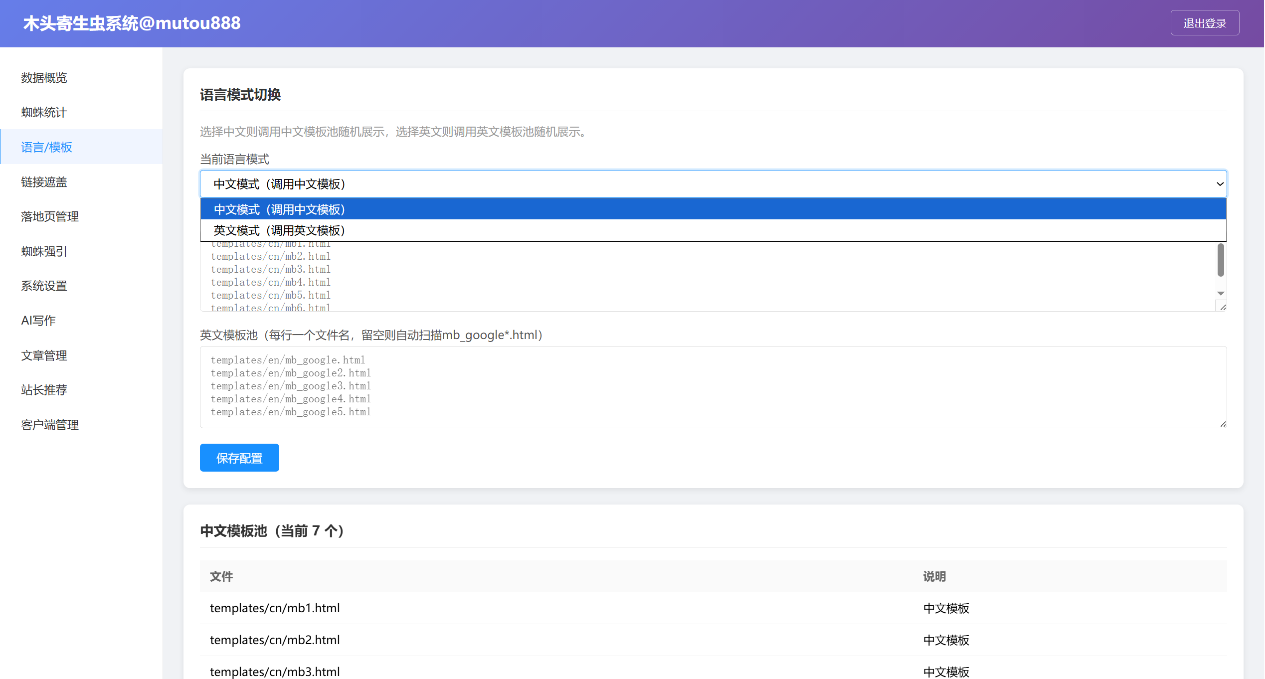Go to 系统设置
1265x679 pixels.
click(81, 286)
